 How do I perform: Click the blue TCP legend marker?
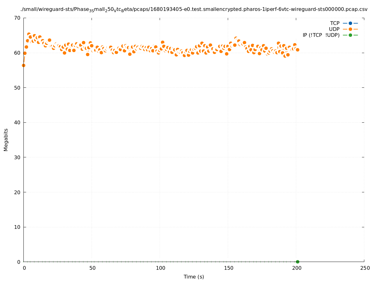[350, 23]
